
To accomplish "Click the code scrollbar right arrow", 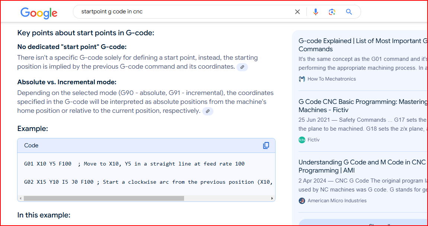I will tap(272, 198).
